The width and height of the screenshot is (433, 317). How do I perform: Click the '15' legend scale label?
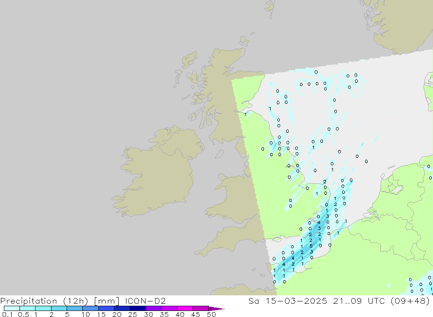click(101, 314)
